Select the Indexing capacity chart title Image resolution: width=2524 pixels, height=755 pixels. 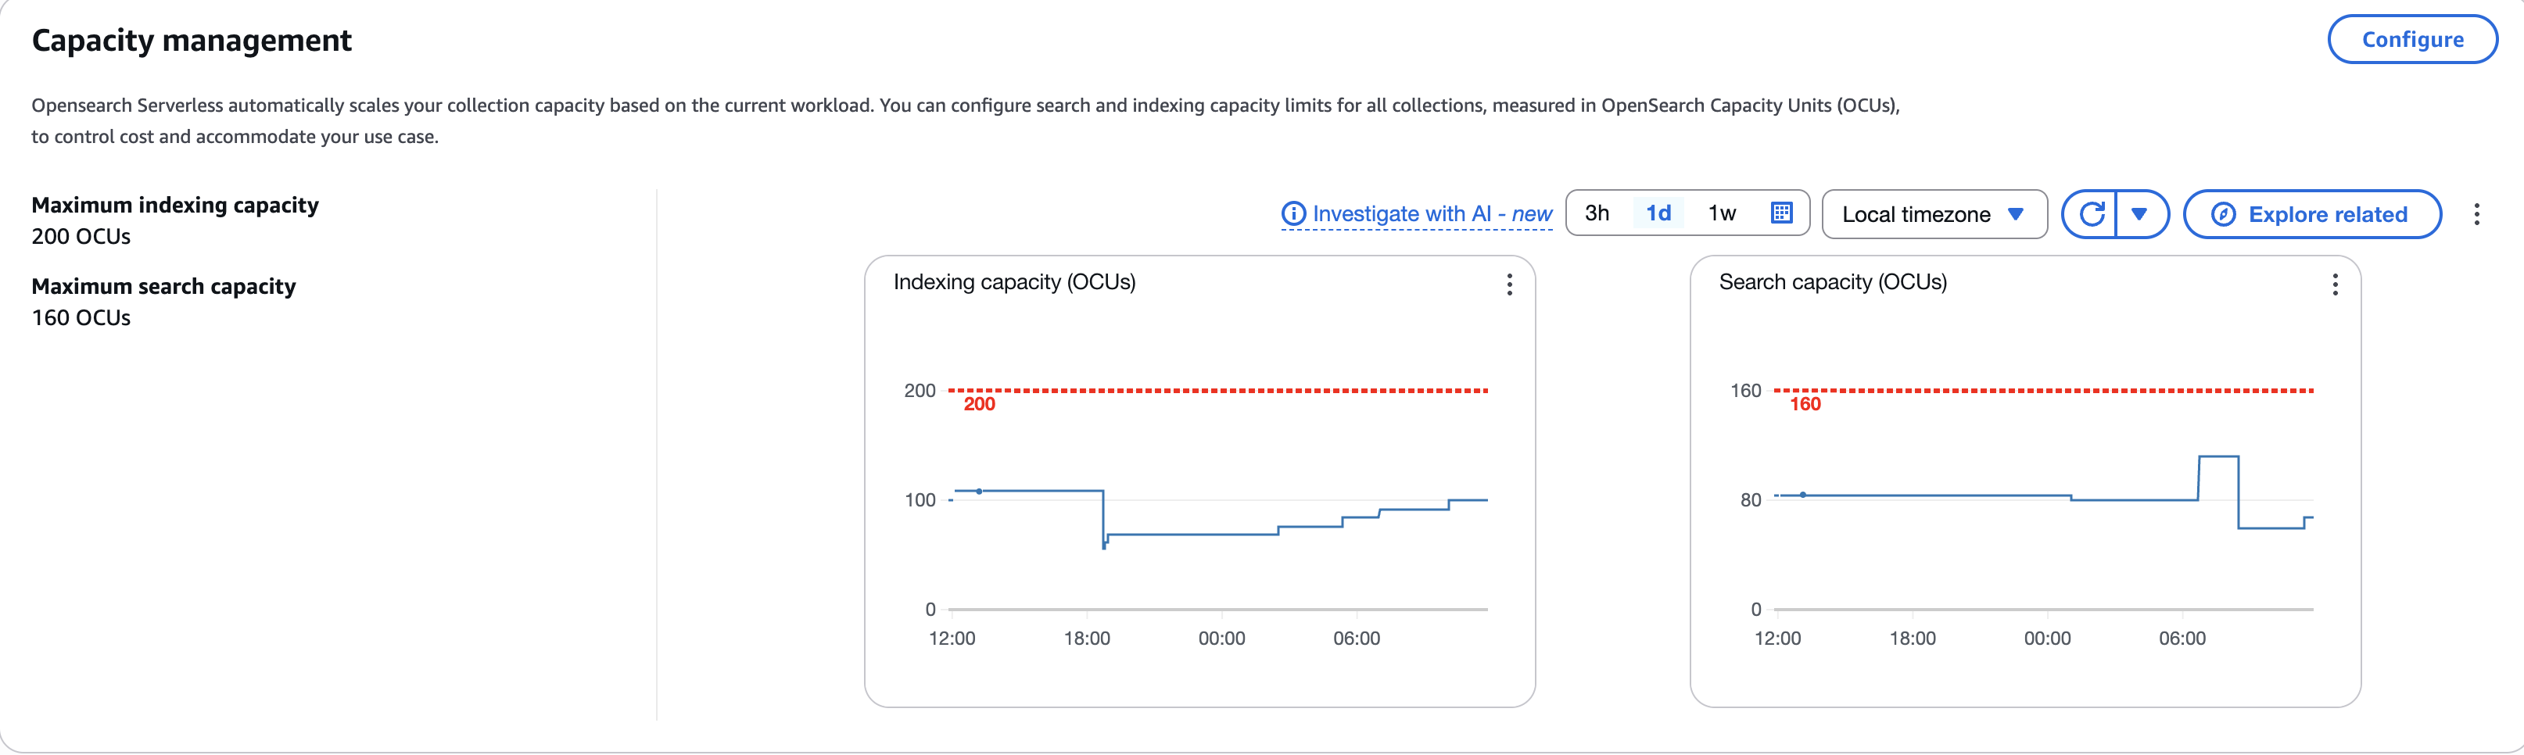pyautogui.click(x=1014, y=282)
